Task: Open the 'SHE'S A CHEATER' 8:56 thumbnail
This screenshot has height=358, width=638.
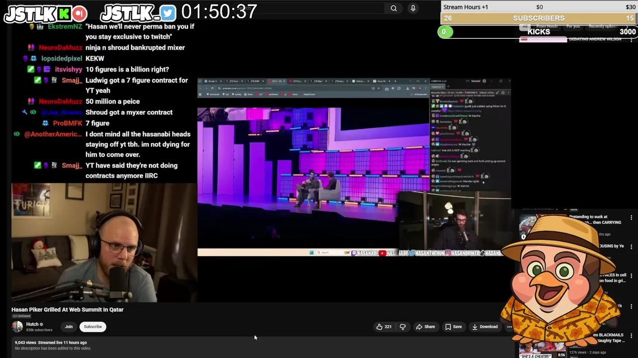Action: tap(543, 351)
